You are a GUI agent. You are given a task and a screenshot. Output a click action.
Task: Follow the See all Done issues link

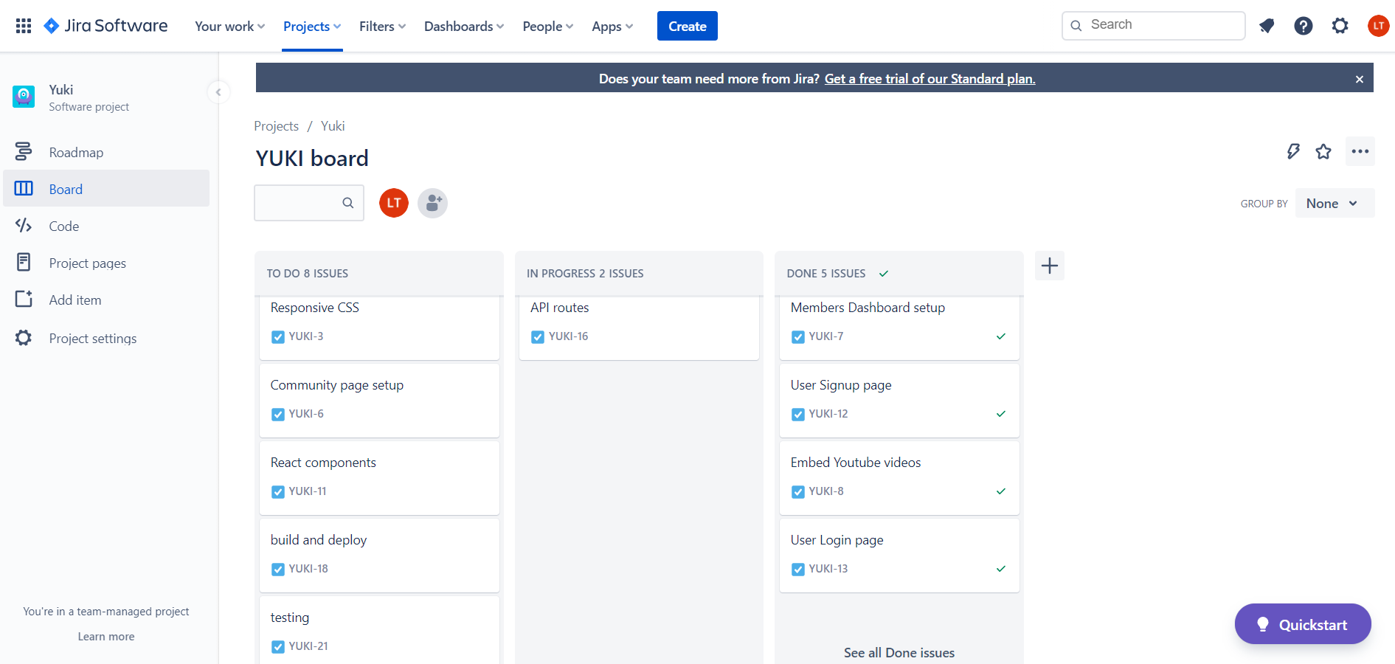899,652
